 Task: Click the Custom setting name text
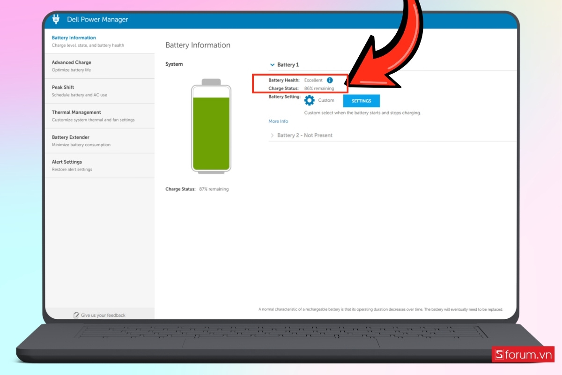coord(326,100)
